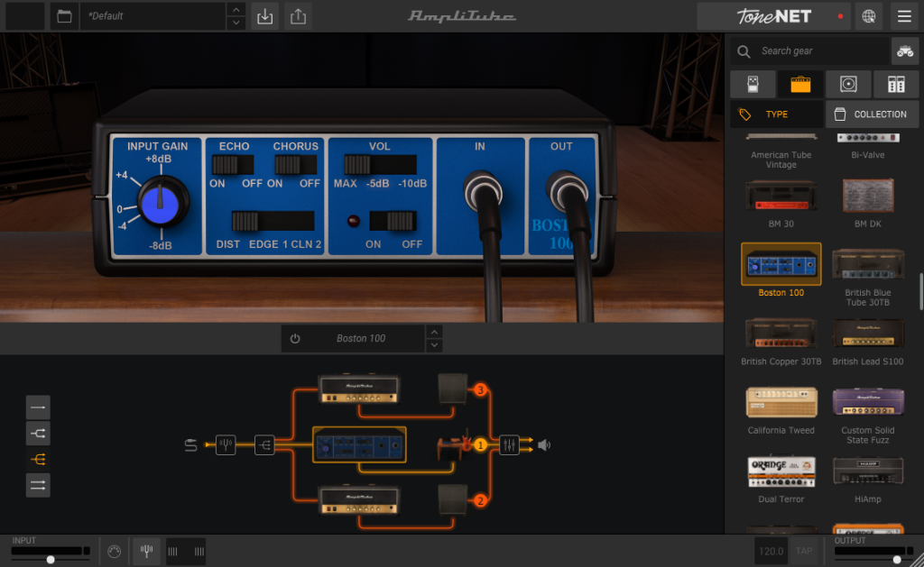Select the middle cabinet room block
This screenshot has width=924, height=567.
(x=454, y=445)
